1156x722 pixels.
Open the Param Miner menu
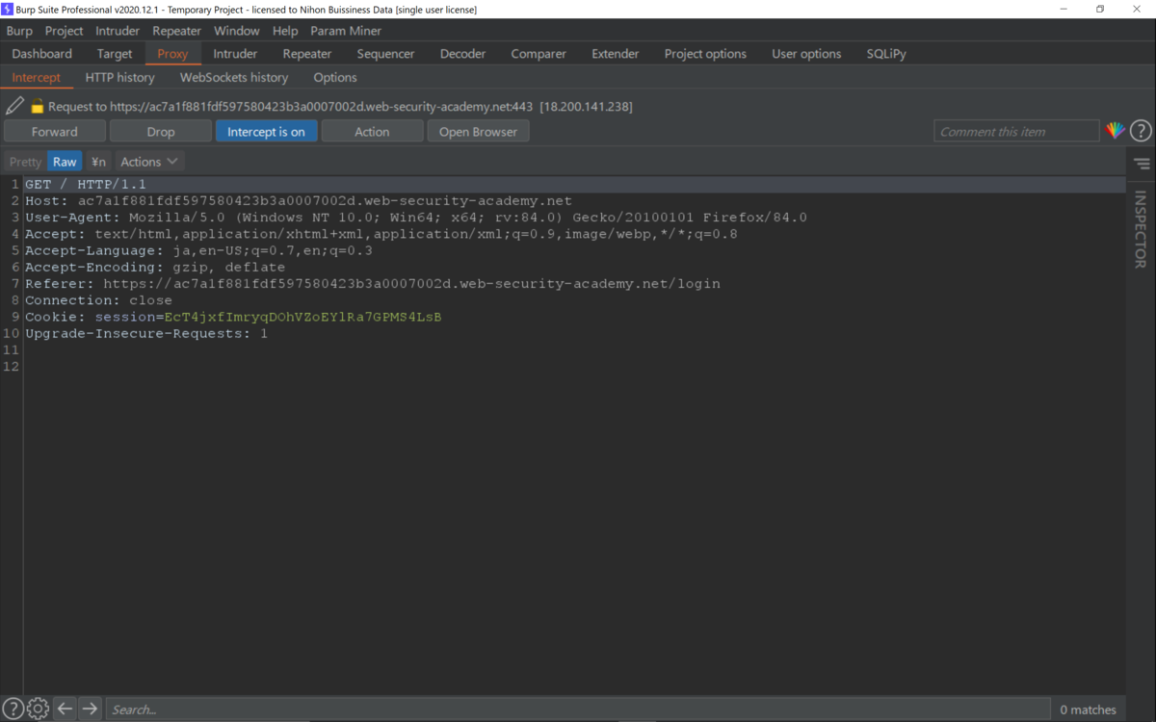[346, 31]
